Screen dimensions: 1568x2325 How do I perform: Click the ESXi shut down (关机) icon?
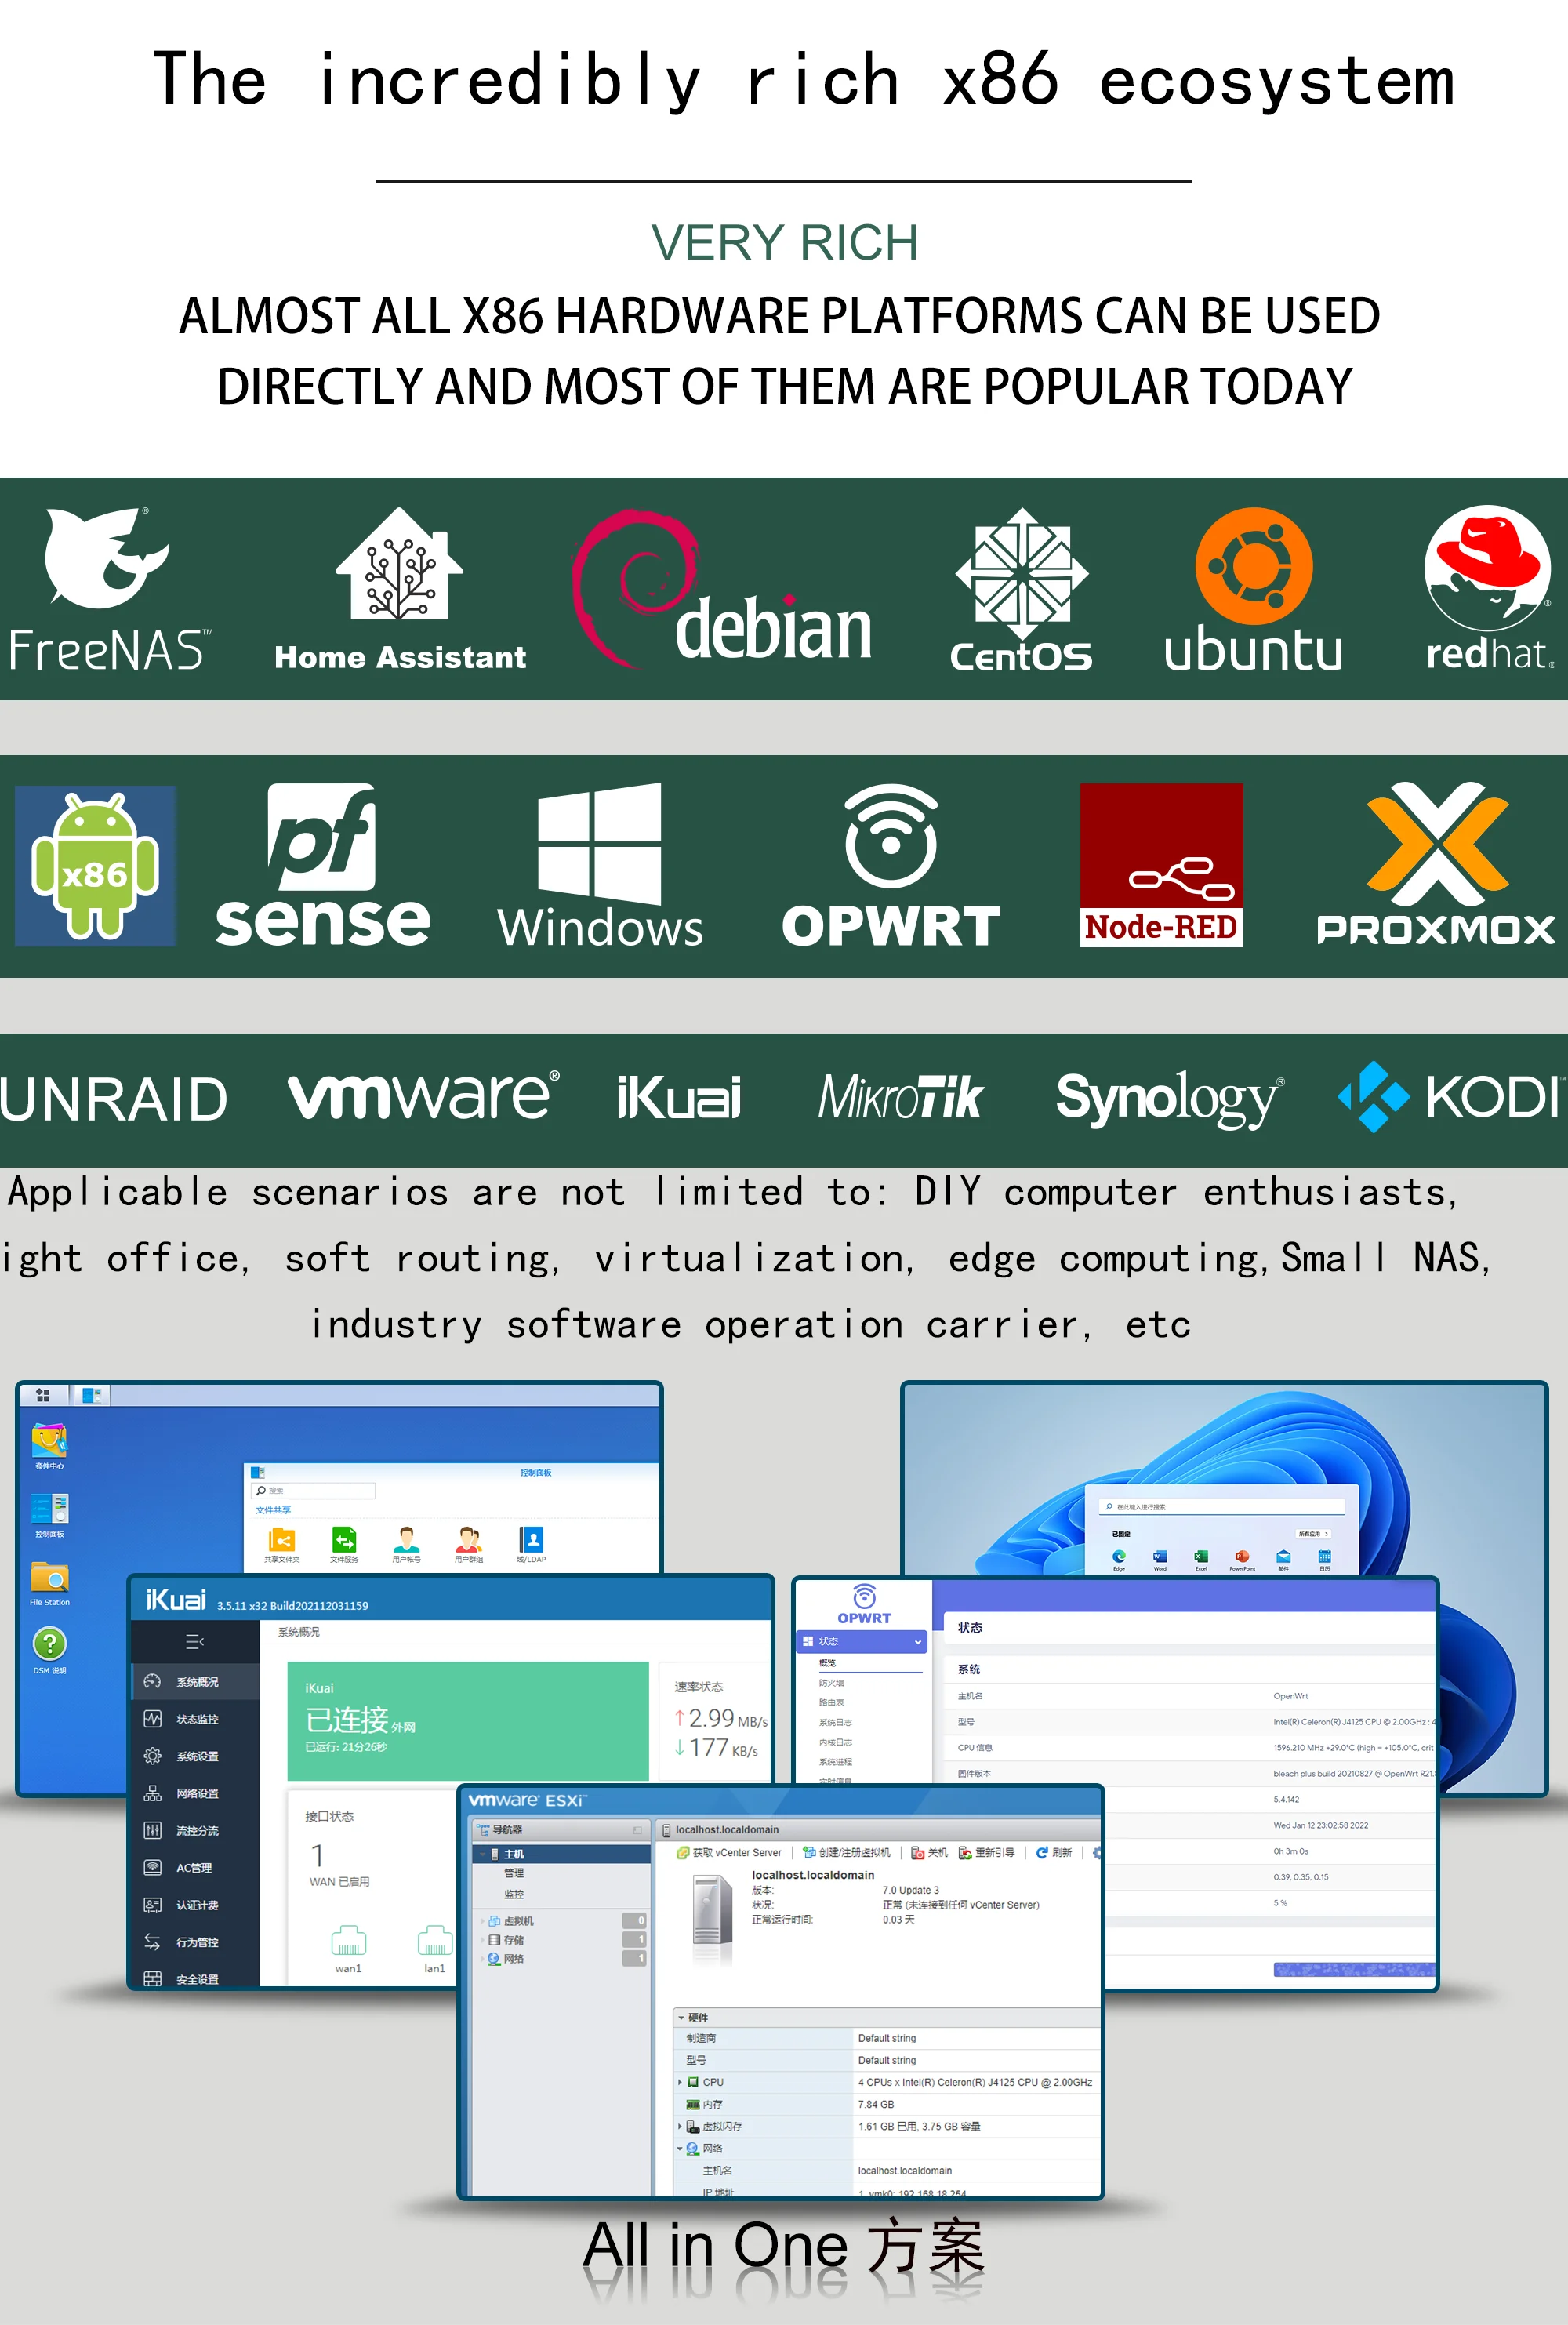(x=917, y=1853)
